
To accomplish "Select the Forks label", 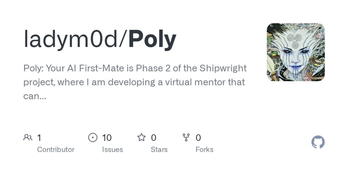I will click(x=204, y=150).
